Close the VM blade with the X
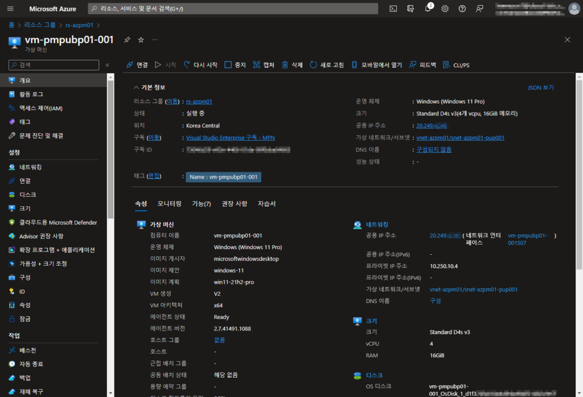Viewport: 583px width, 397px height. (x=568, y=40)
